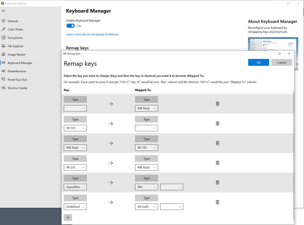The width and height of the screenshot is (304, 225).
Task: Open the General settings page
Action: pos(30,21)
